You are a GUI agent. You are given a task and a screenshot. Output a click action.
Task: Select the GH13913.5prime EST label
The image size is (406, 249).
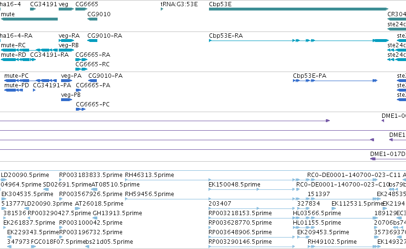click(x=117, y=213)
